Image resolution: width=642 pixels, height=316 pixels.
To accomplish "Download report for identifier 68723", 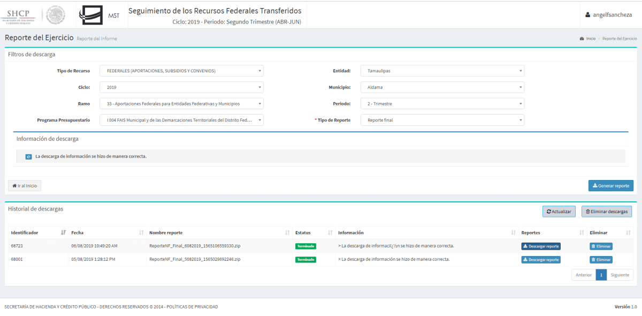I will 541,246.
